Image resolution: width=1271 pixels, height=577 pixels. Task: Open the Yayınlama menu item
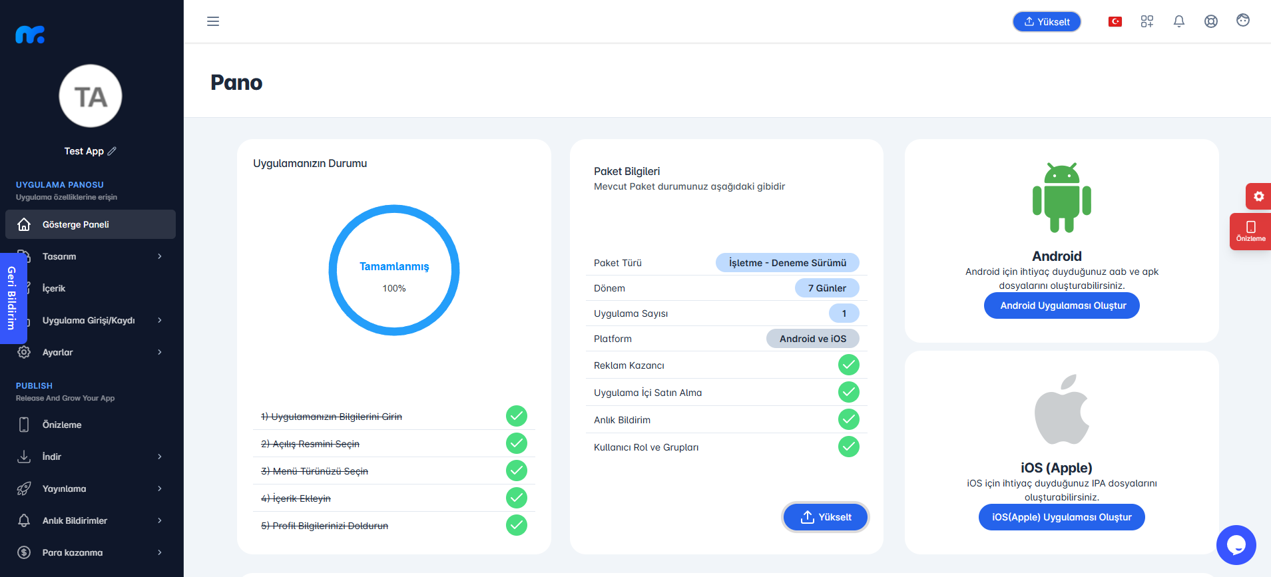[91, 488]
